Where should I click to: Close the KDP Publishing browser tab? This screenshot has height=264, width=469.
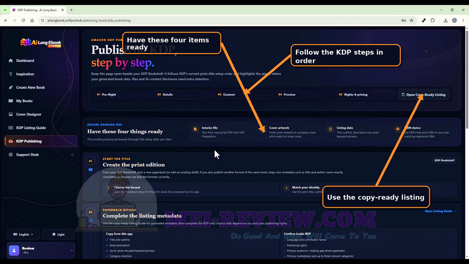pyautogui.click(x=62, y=10)
